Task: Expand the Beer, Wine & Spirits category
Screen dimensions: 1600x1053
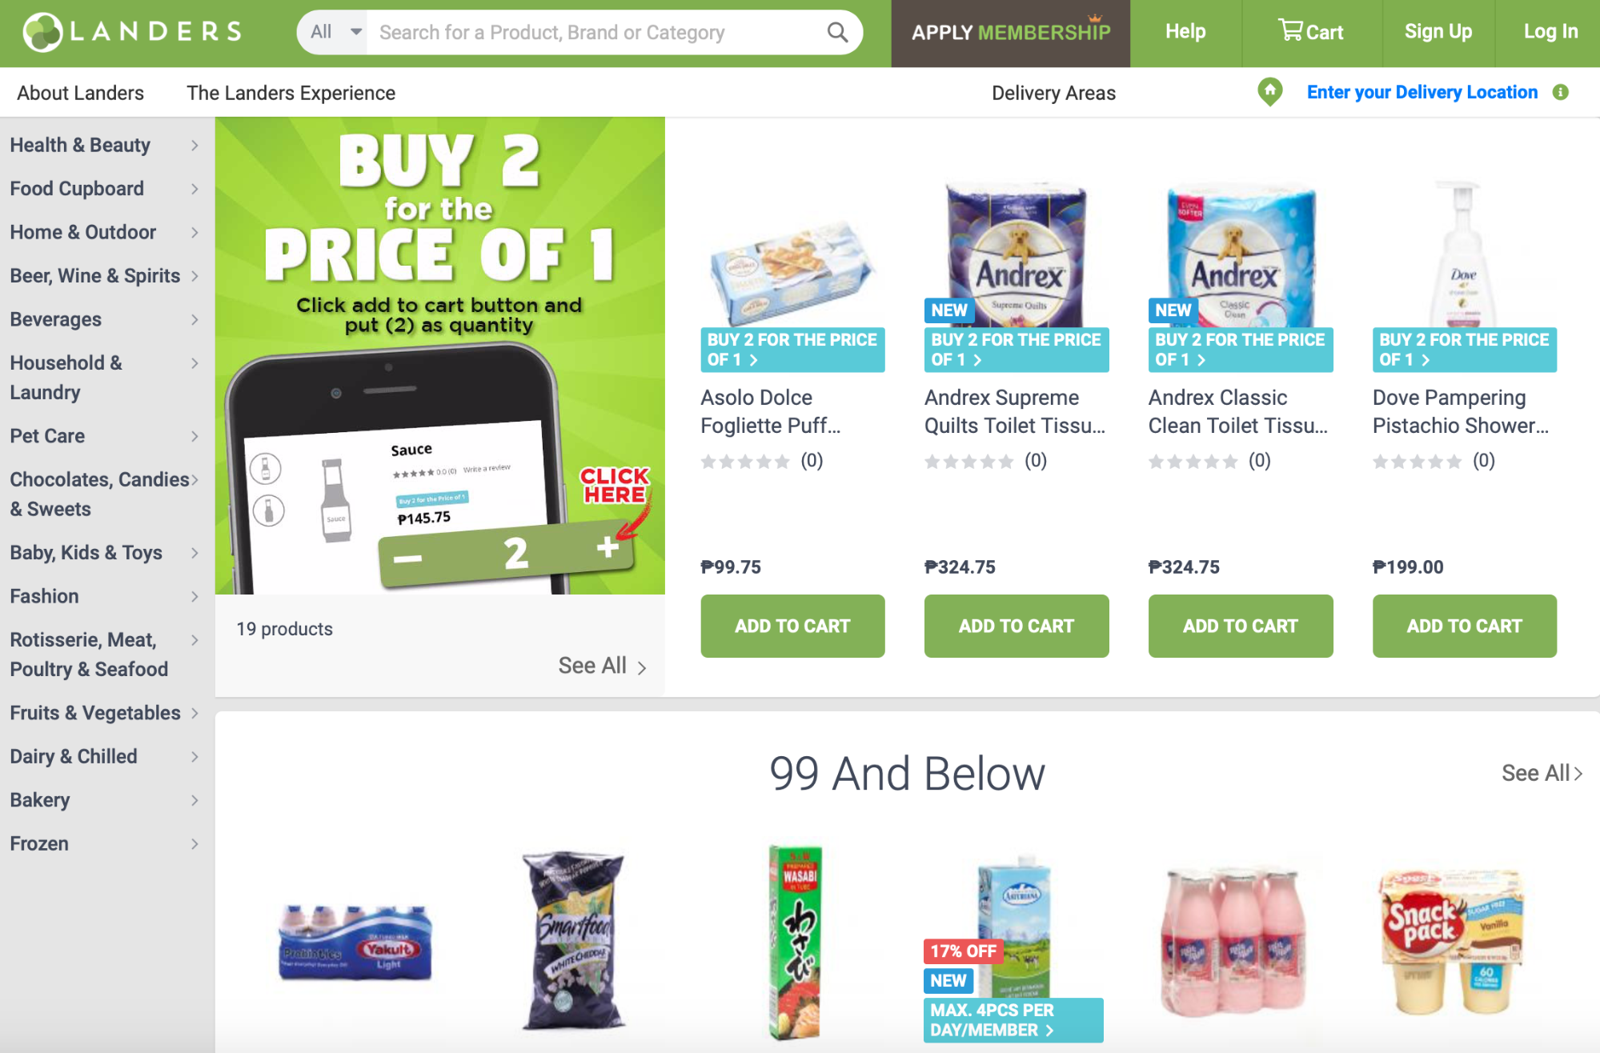Action: tap(104, 276)
